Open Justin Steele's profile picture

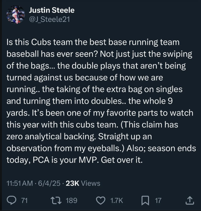16,14
